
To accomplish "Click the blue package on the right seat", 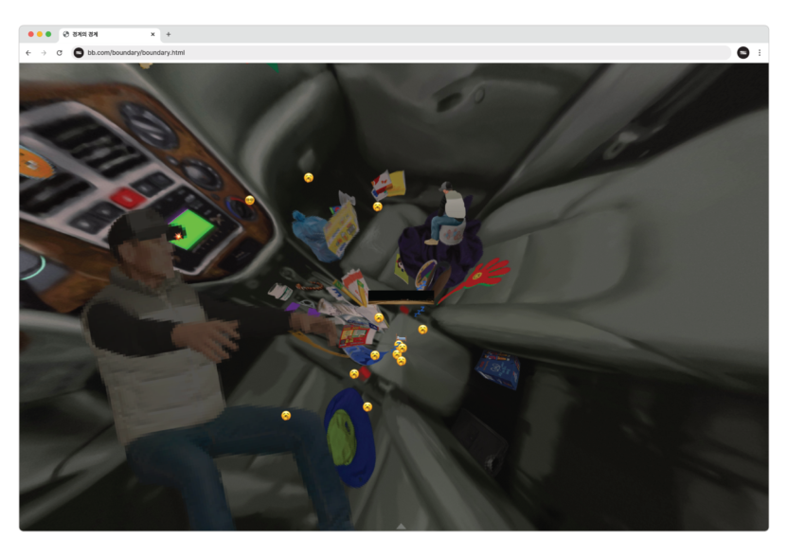I will click(498, 368).
